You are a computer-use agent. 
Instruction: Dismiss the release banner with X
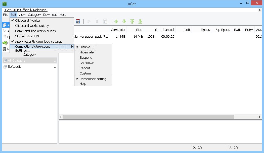260,10
